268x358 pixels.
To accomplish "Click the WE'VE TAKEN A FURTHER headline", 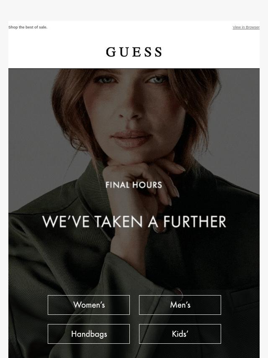I will 134,221.
